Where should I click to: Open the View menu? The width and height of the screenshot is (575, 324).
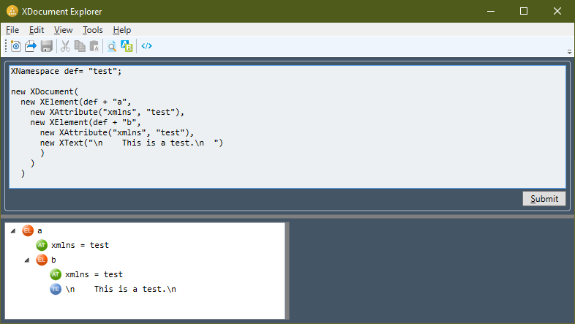pyautogui.click(x=63, y=30)
